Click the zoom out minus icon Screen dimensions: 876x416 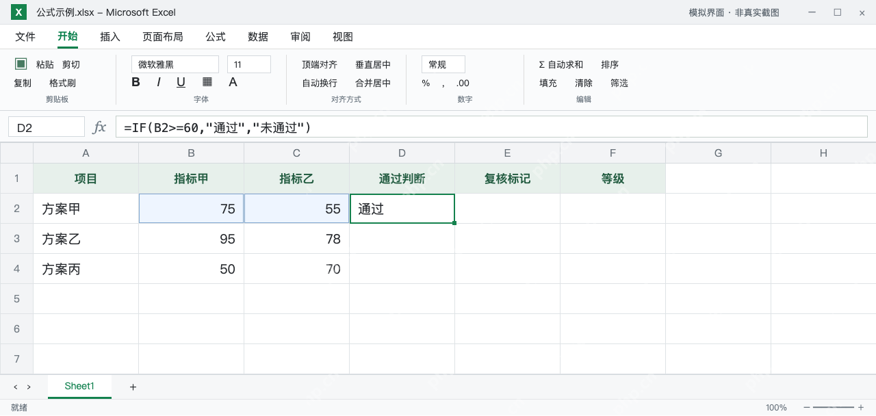point(807,408)
